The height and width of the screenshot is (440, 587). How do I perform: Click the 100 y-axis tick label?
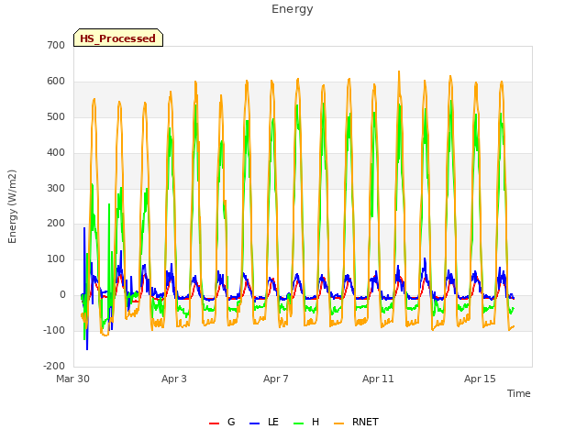[56, 258]
